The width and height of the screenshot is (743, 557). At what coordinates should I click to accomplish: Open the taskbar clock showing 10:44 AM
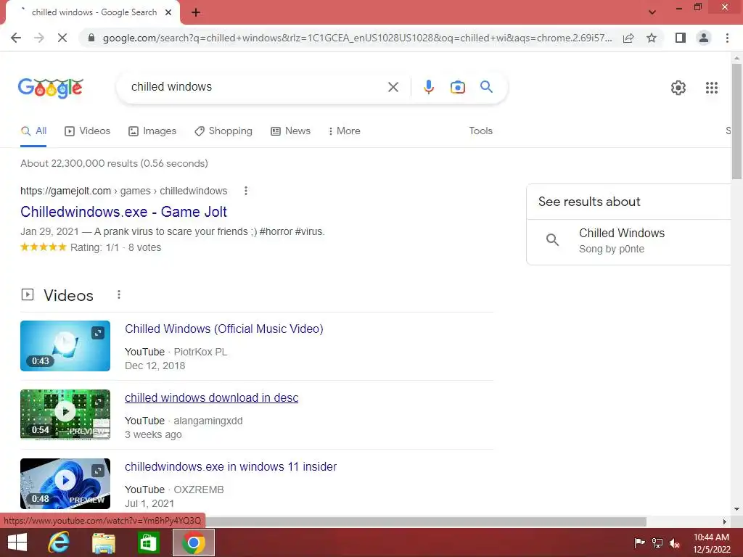coord(711,542)
